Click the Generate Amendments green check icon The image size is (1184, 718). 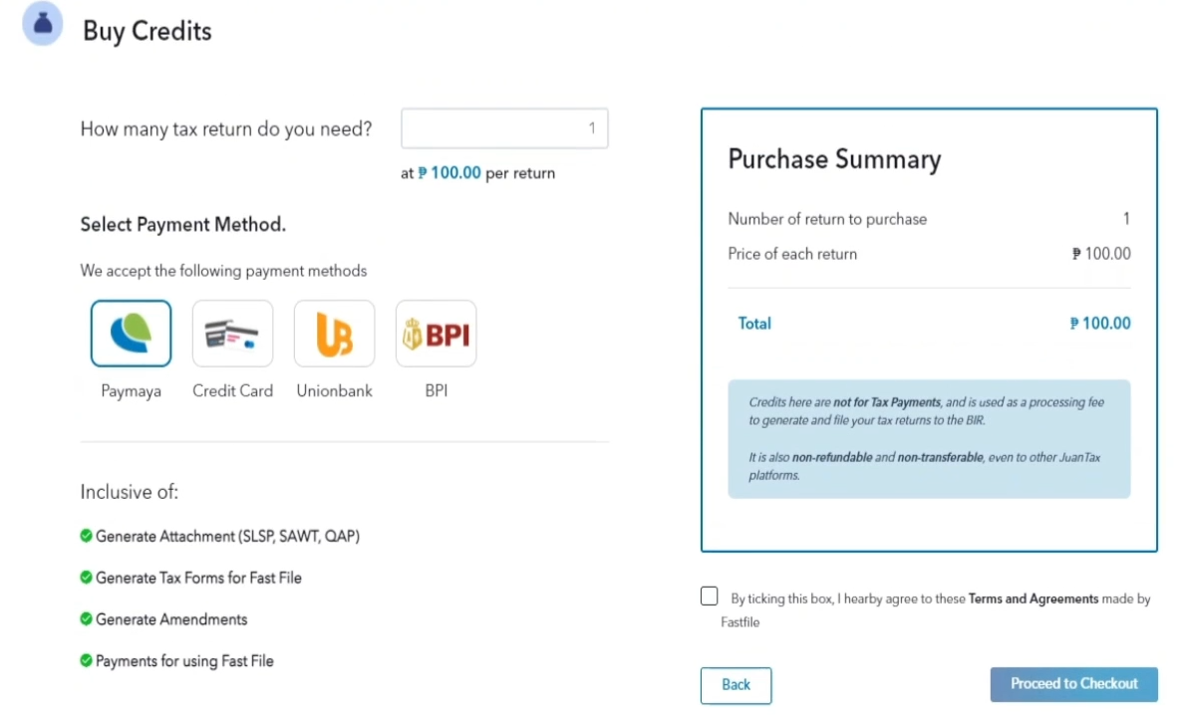87,619
